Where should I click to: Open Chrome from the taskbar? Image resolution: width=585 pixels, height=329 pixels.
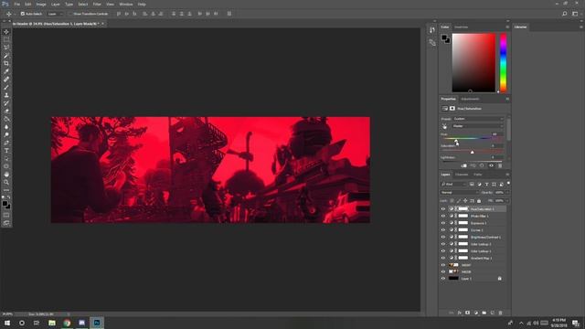click(x=67, y=323)
